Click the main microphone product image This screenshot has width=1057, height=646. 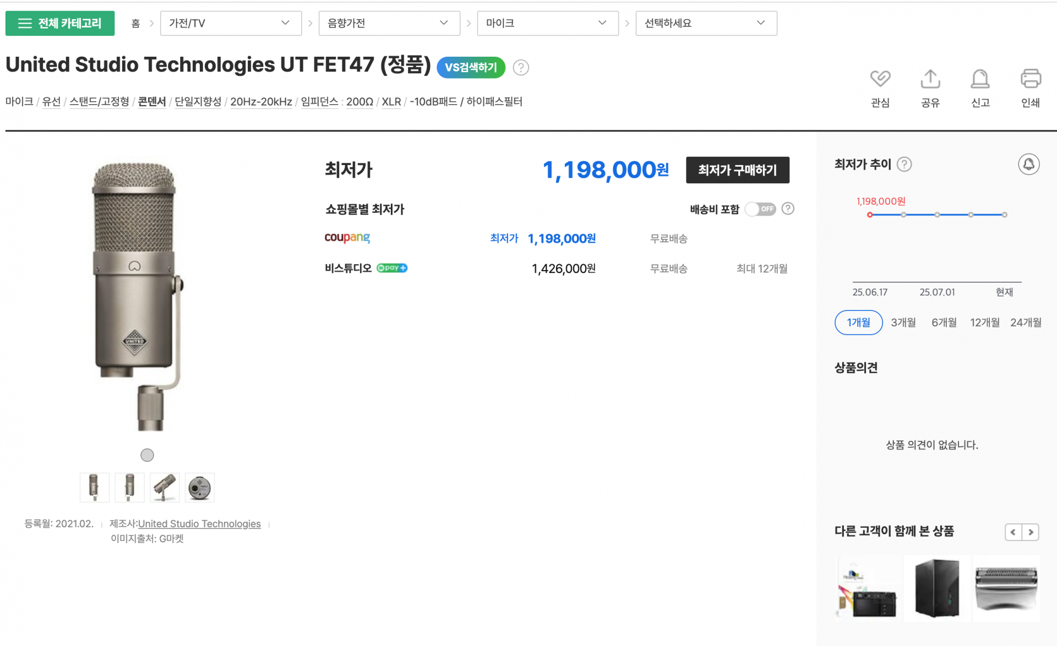pos(138,296)
